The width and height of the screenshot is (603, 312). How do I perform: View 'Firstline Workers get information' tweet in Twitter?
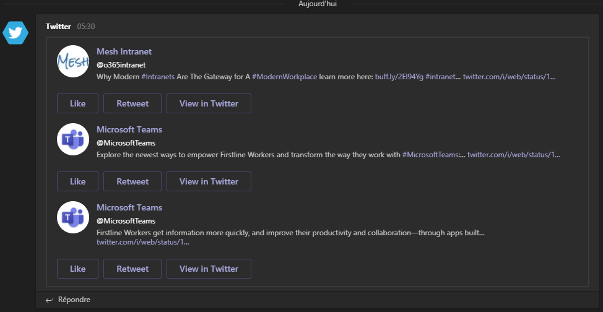coord(209,269)
